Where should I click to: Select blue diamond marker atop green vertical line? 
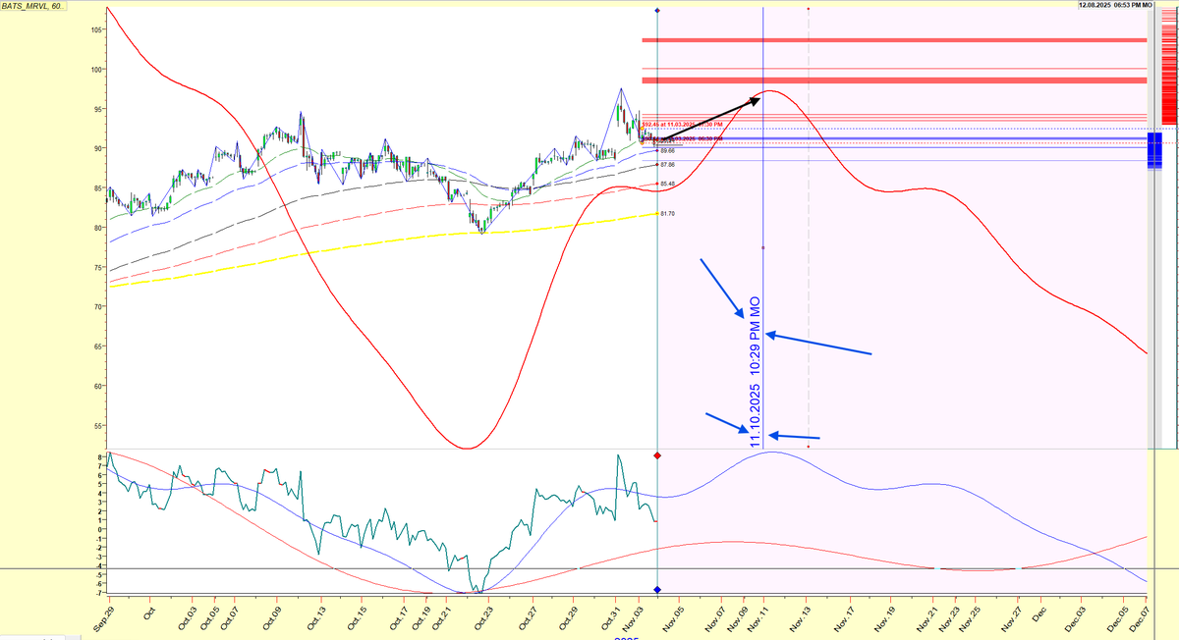pos(656,10)
